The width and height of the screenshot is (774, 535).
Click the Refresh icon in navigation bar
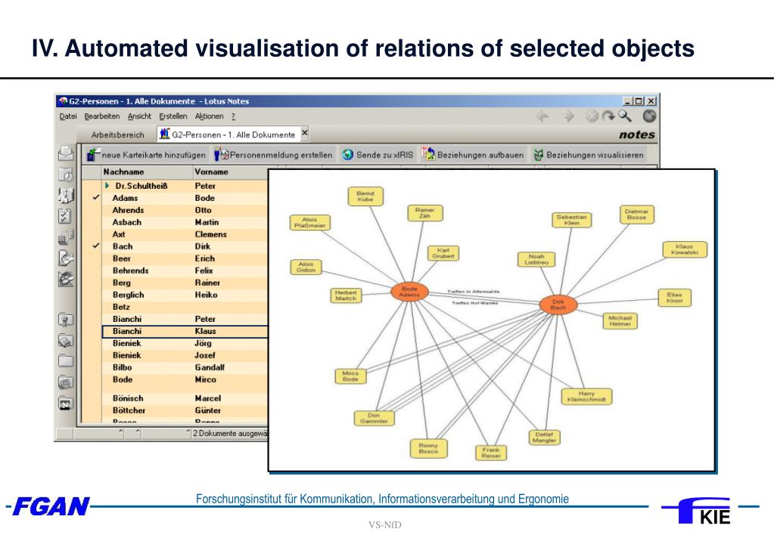(x=608, y=116)
